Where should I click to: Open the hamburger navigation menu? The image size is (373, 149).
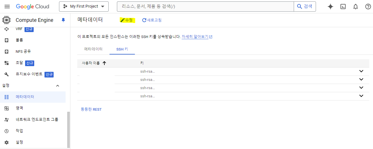pos(7,7)
